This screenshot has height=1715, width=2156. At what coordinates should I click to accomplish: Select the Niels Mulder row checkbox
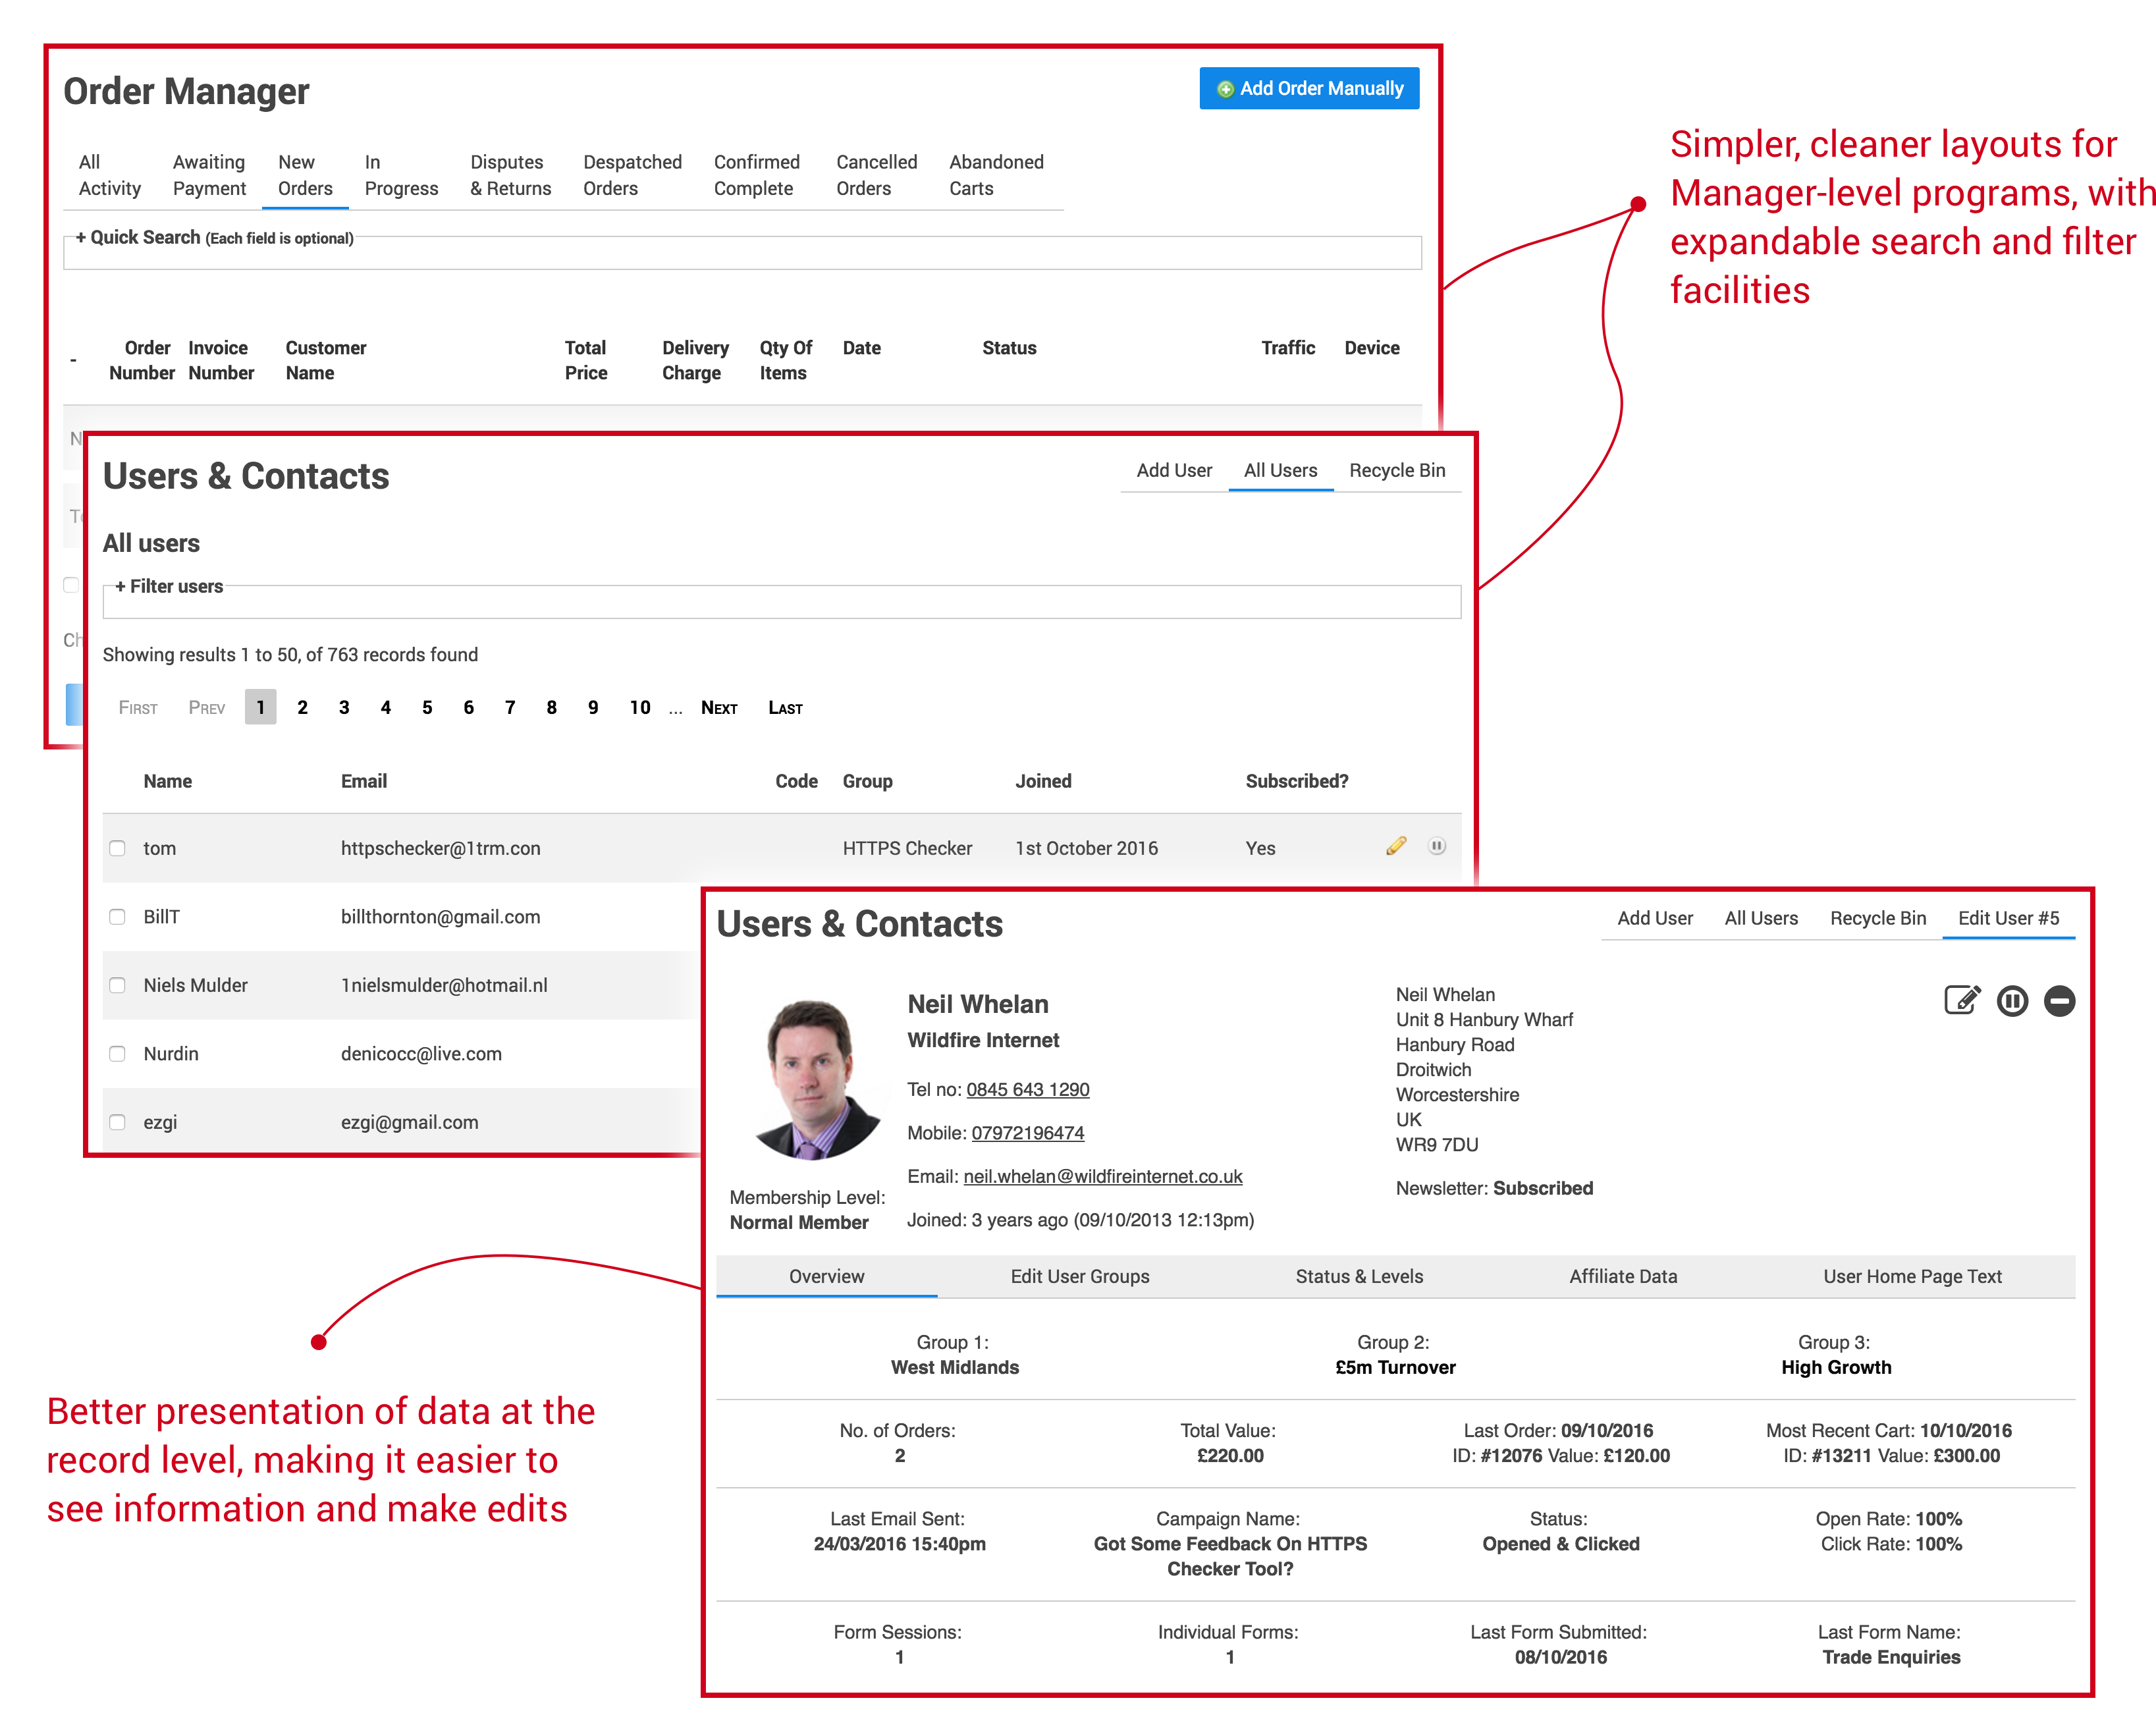[117, 985]
